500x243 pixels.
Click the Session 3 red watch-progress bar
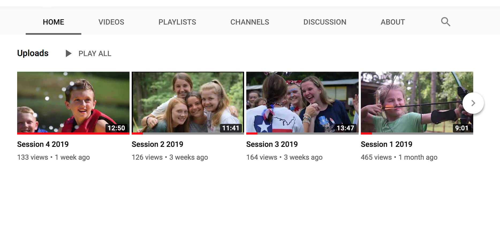pos(252,133)
